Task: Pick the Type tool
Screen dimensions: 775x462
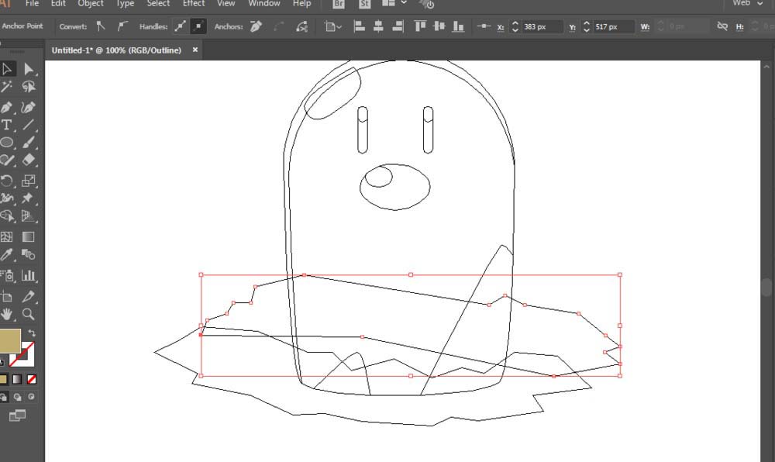Action: 7,125
